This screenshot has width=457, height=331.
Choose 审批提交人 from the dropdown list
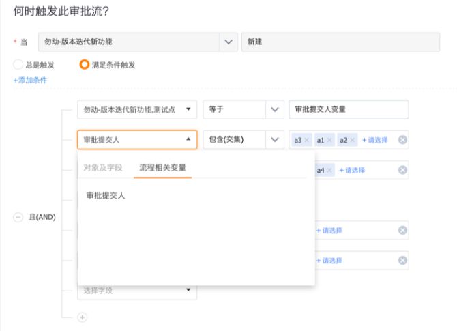pyautogui.click(x=106, y=196)
